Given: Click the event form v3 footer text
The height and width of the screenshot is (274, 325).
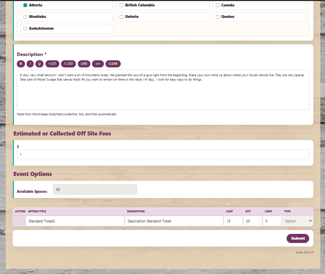Looking at the screenshot, I should coord(305,252).
